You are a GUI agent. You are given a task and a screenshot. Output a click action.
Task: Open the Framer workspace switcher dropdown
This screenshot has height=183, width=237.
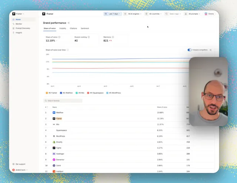(18, 14)
